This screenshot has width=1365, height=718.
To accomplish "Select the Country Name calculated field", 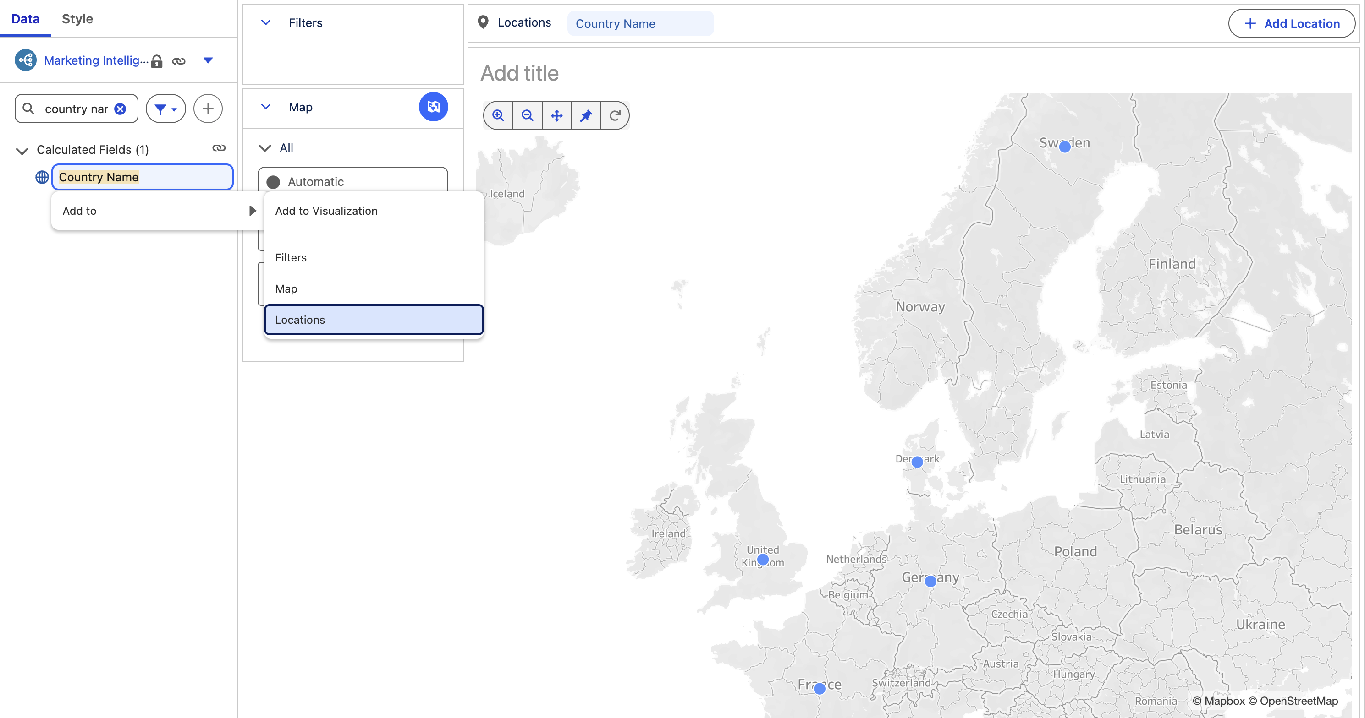I will [x=143, y=177].
